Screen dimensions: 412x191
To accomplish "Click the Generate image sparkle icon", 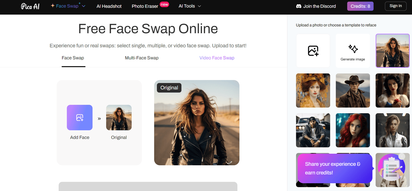I will [353, 49].
